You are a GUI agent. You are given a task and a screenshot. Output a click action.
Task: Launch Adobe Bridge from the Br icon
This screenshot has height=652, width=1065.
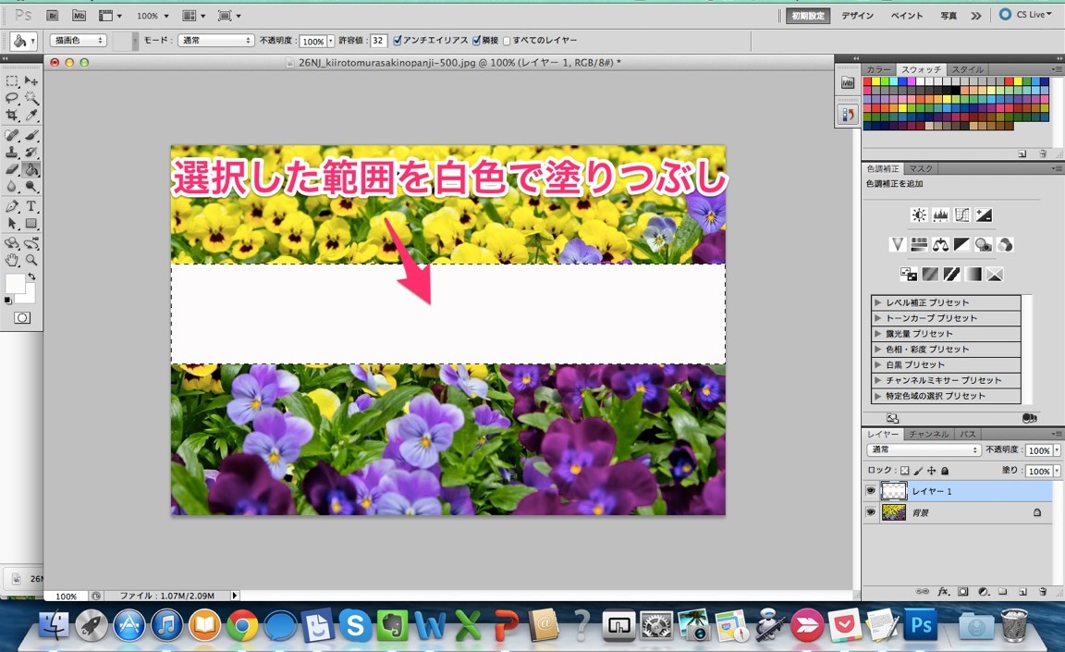point(54,16)
